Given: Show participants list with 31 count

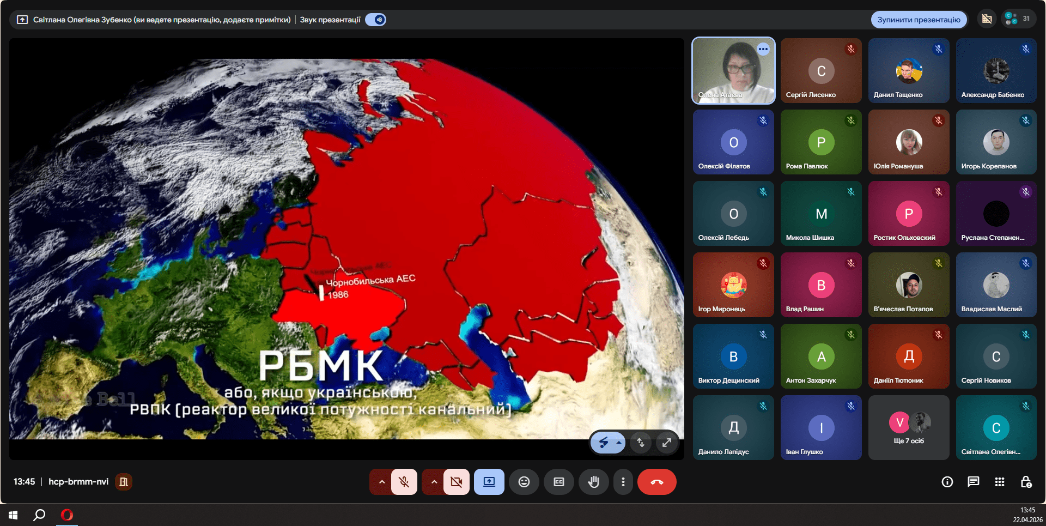Looking at the screenshot, I should [x=1017, y=19].
